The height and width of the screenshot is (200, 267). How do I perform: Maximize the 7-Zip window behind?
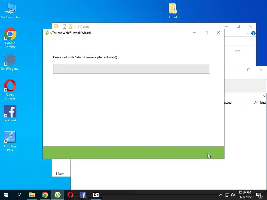[248, 70]
